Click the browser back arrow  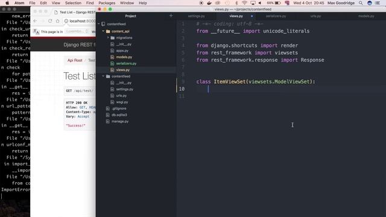point(35,21)
